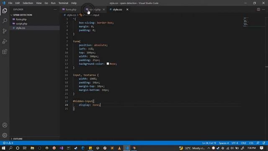Screen dimensions: 268x151
Task: Change end of line via CRLF
Action: point(244,143)
